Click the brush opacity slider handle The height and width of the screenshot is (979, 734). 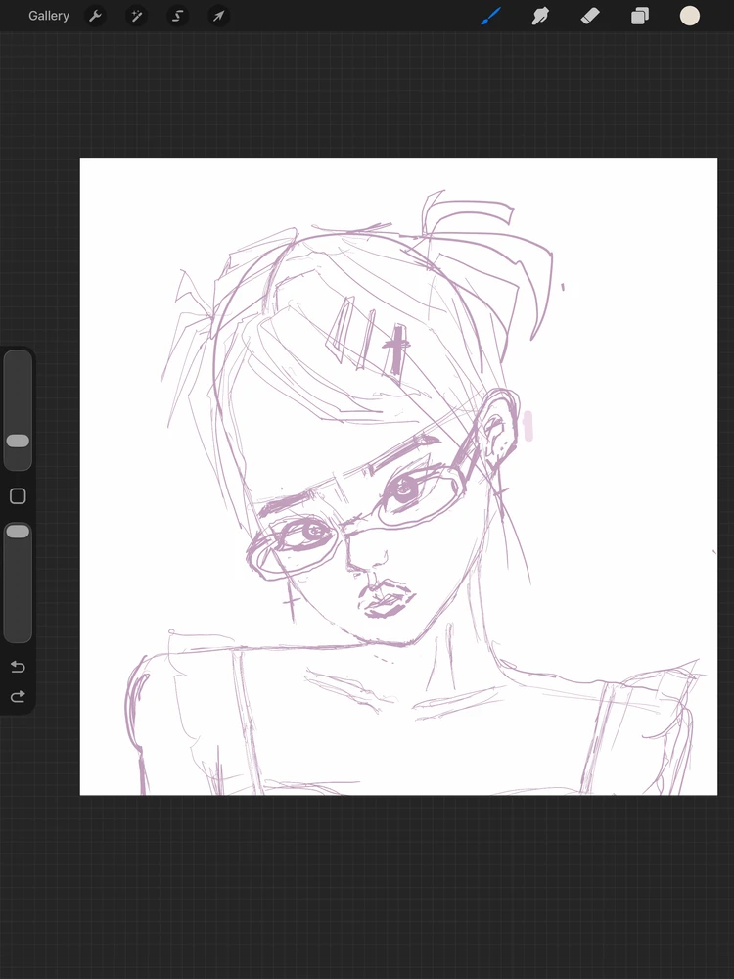18,532
